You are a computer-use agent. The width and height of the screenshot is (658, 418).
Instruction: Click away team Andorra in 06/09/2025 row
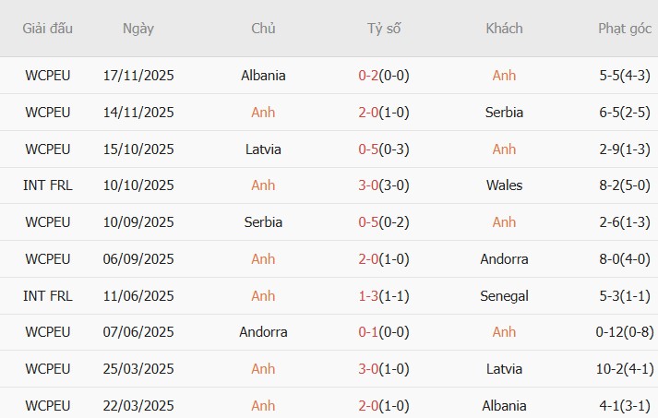504,259
